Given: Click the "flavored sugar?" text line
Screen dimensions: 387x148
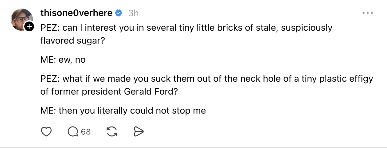Looking at the screenshot, I should 72,41.
